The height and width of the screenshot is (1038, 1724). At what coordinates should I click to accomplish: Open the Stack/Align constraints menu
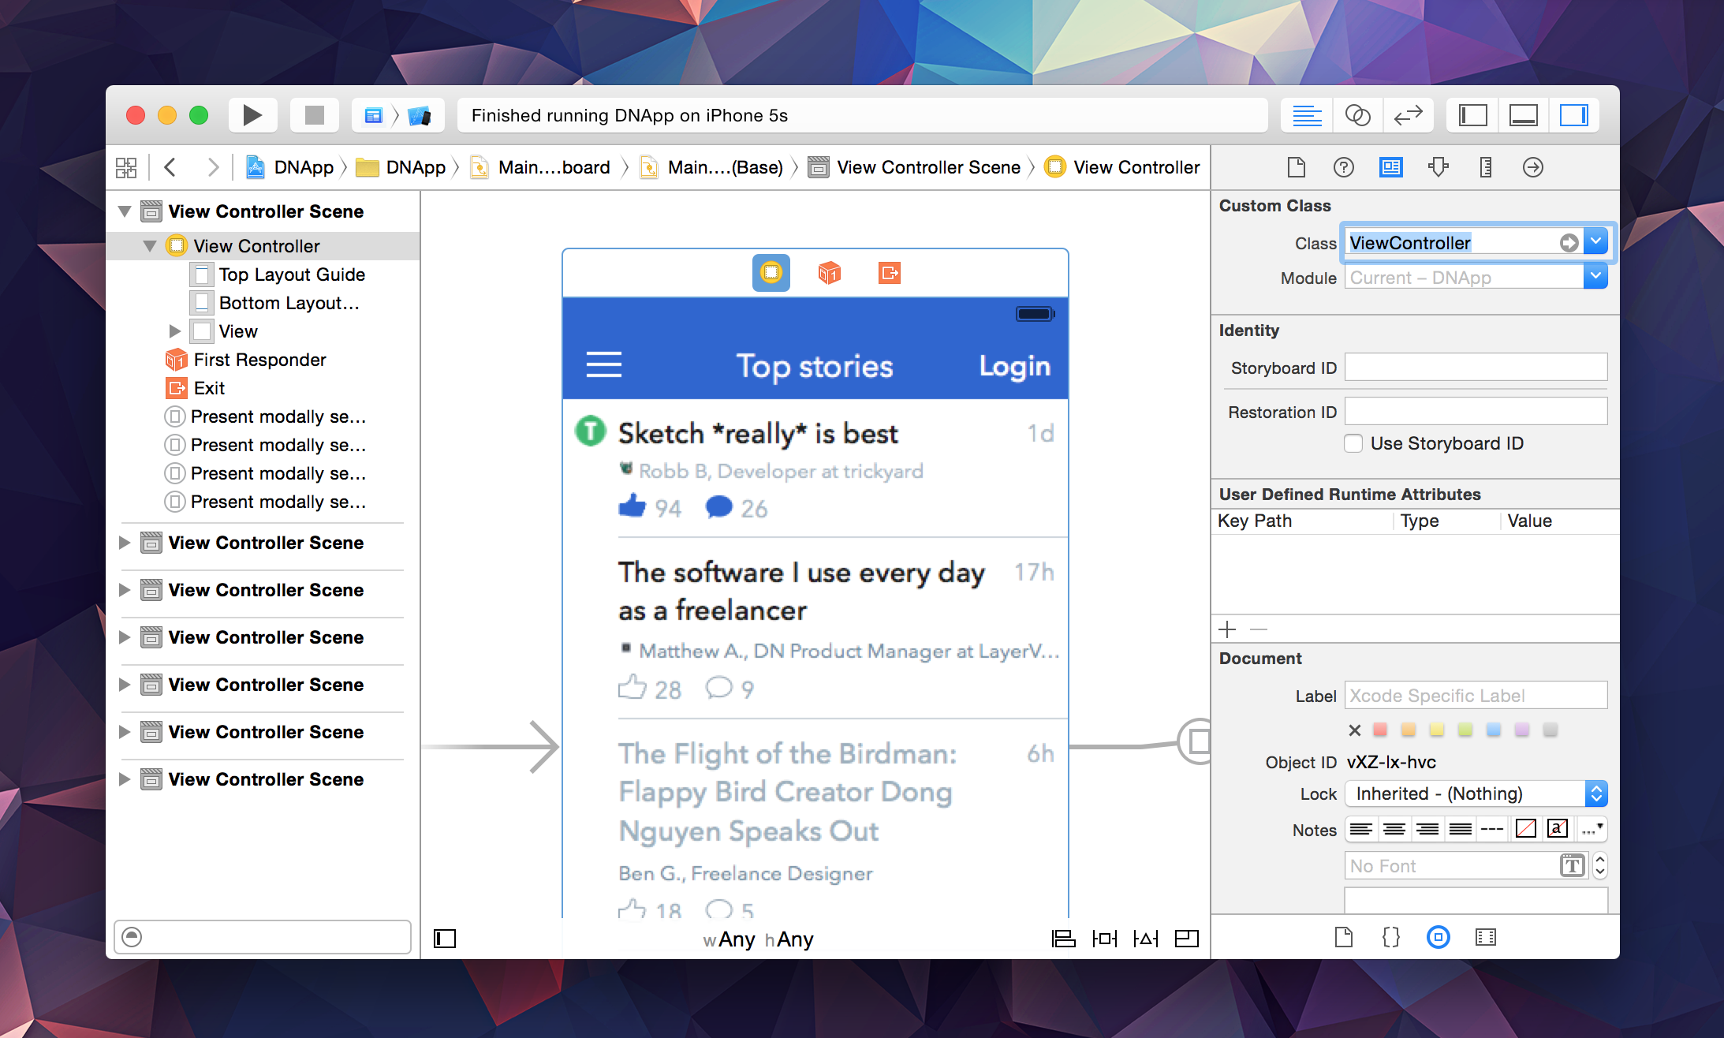[1063, 939]
